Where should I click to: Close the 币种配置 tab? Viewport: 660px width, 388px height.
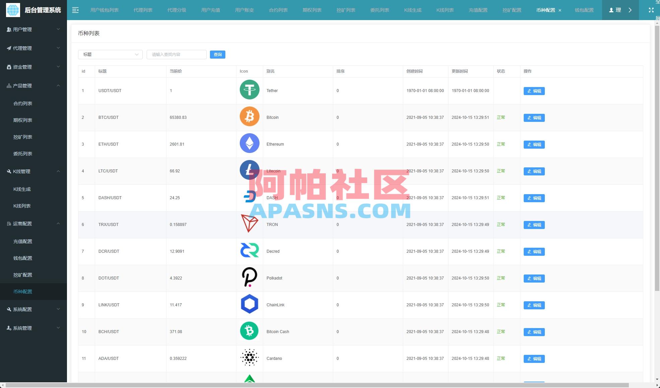(x=560, y=10)
